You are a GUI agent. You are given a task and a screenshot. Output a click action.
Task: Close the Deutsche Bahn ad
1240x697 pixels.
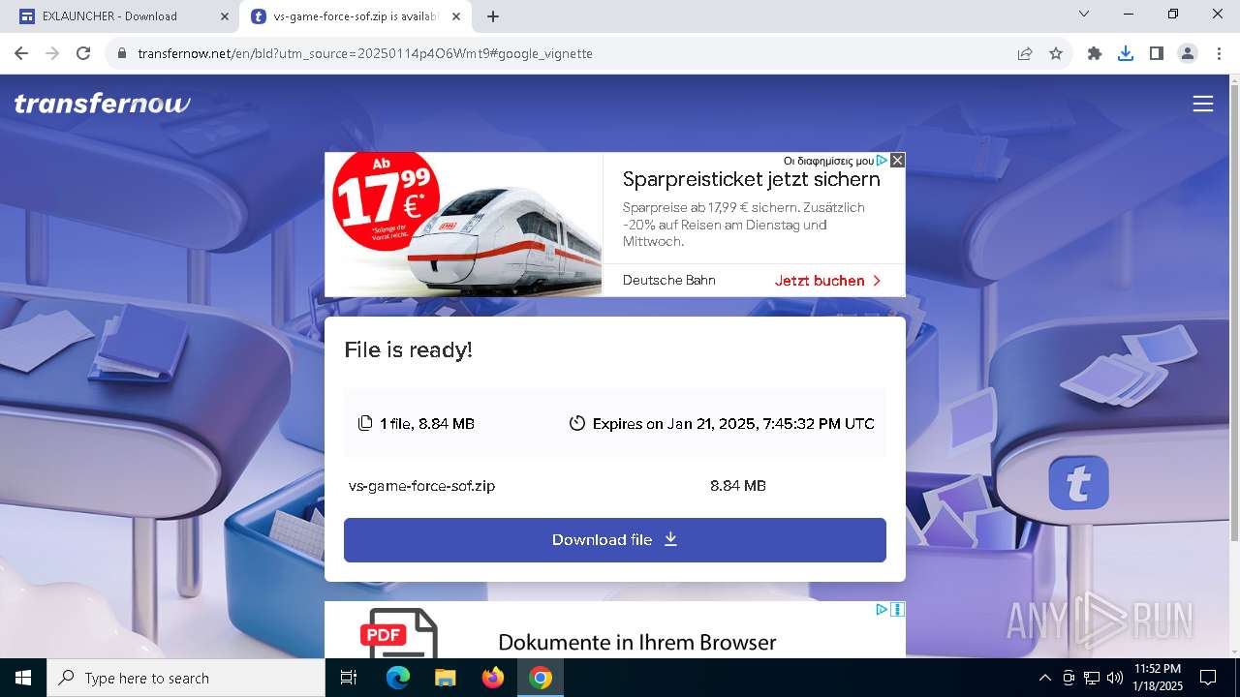[897, 160]
